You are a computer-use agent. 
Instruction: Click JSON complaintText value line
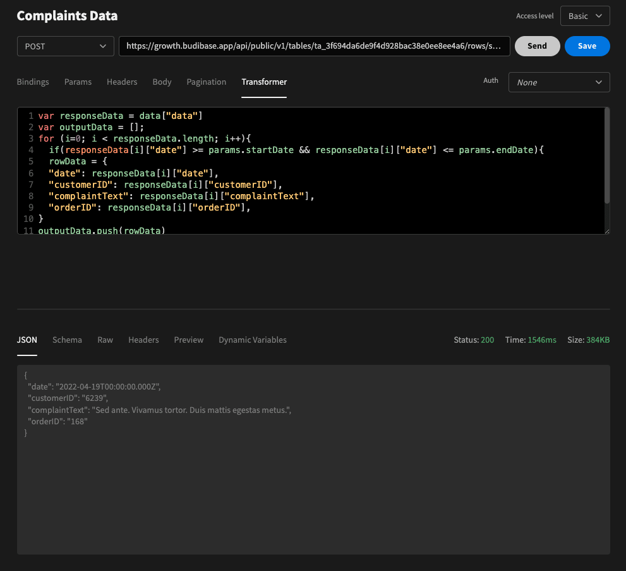point(160,410)
